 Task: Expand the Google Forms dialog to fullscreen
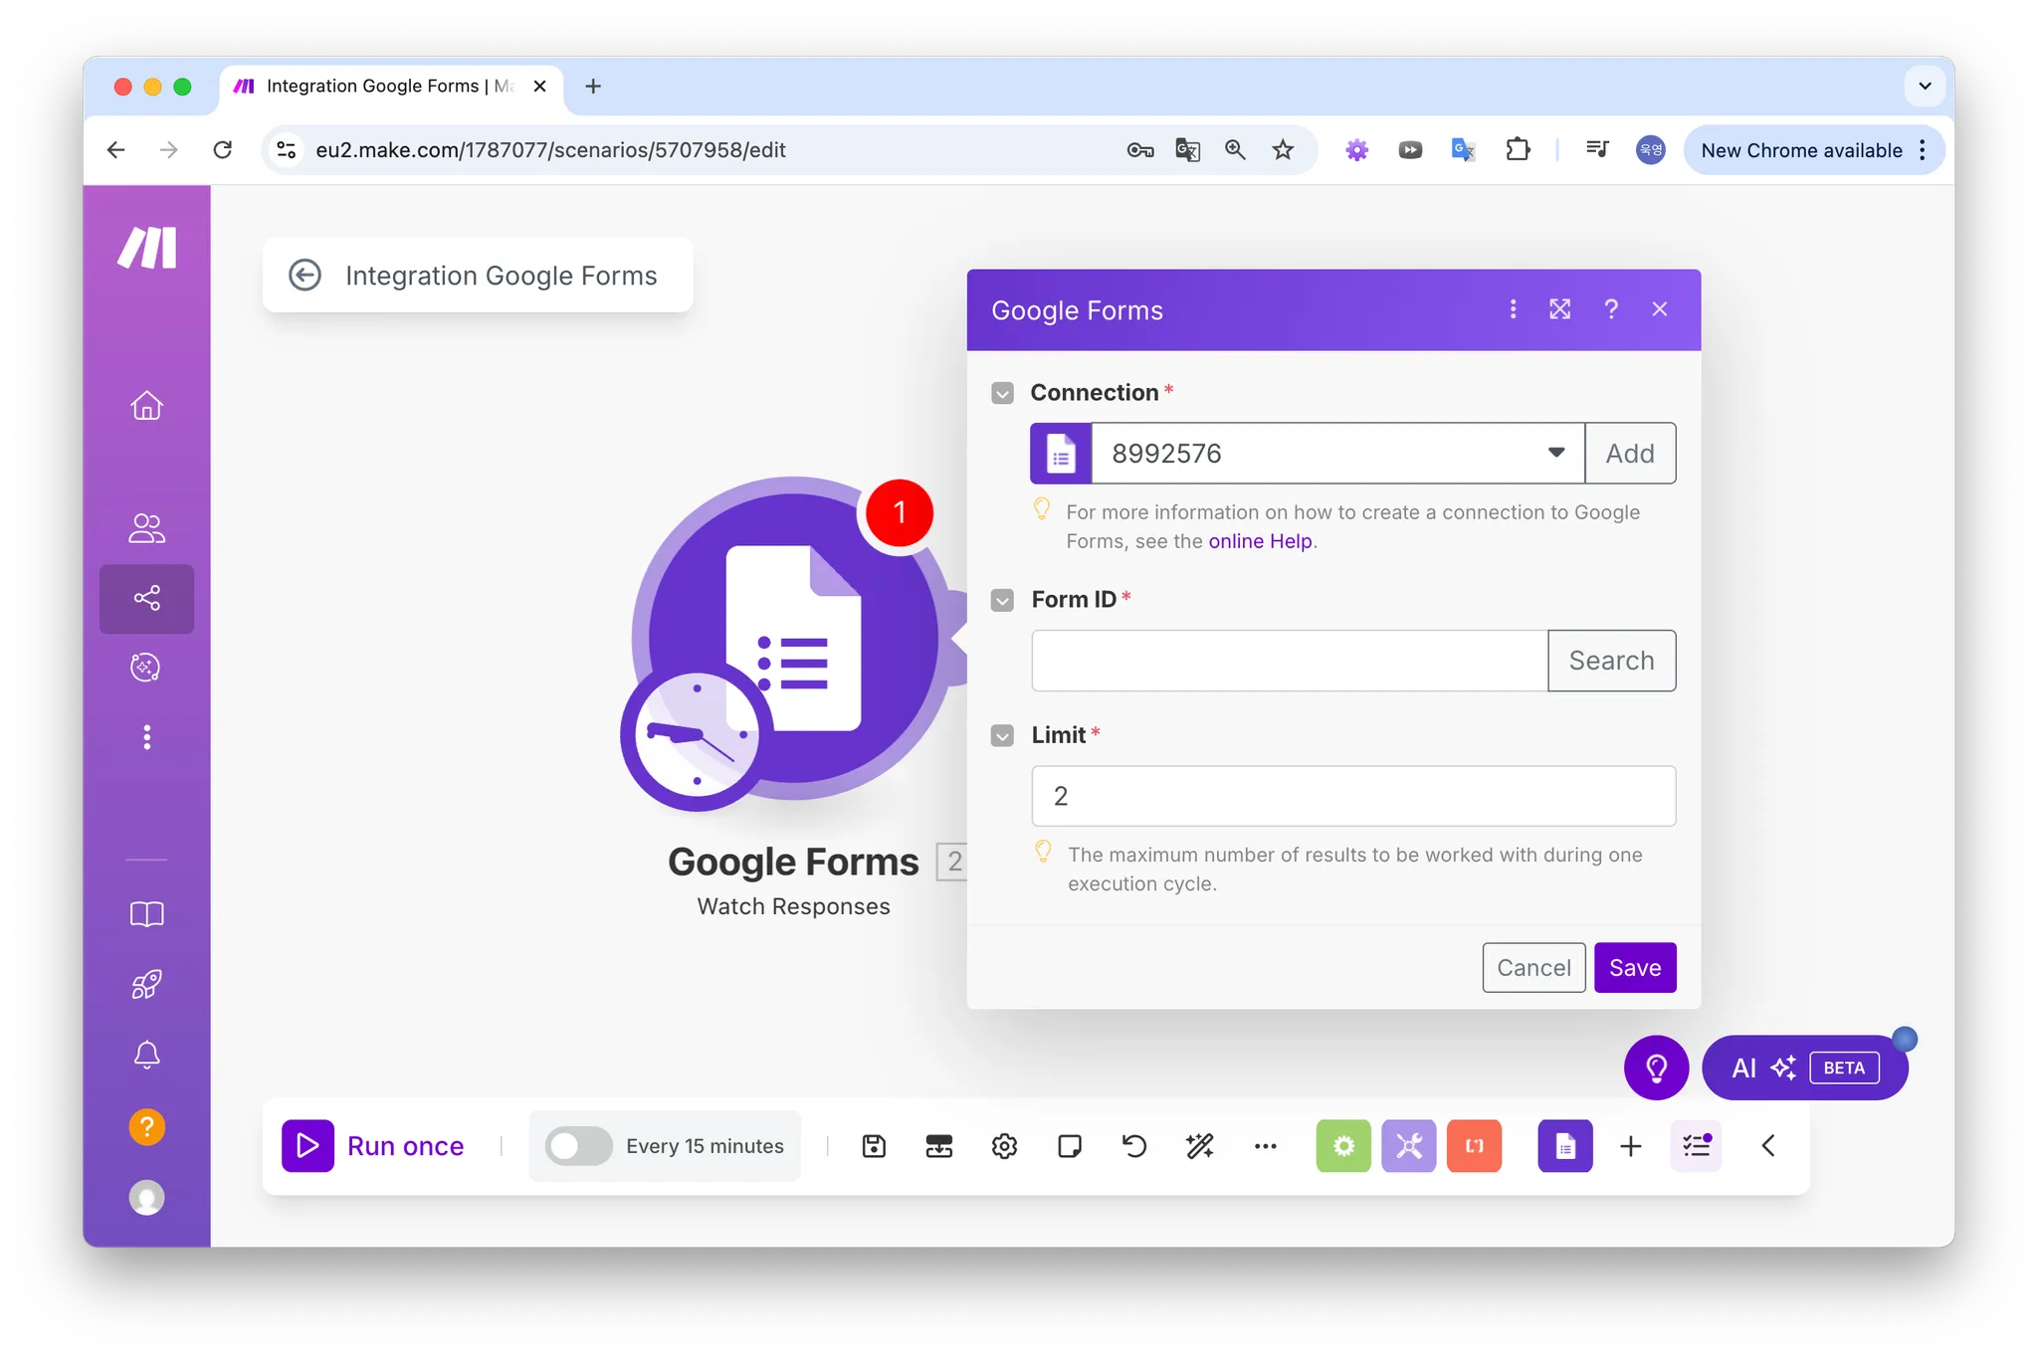coord(1560,309)
